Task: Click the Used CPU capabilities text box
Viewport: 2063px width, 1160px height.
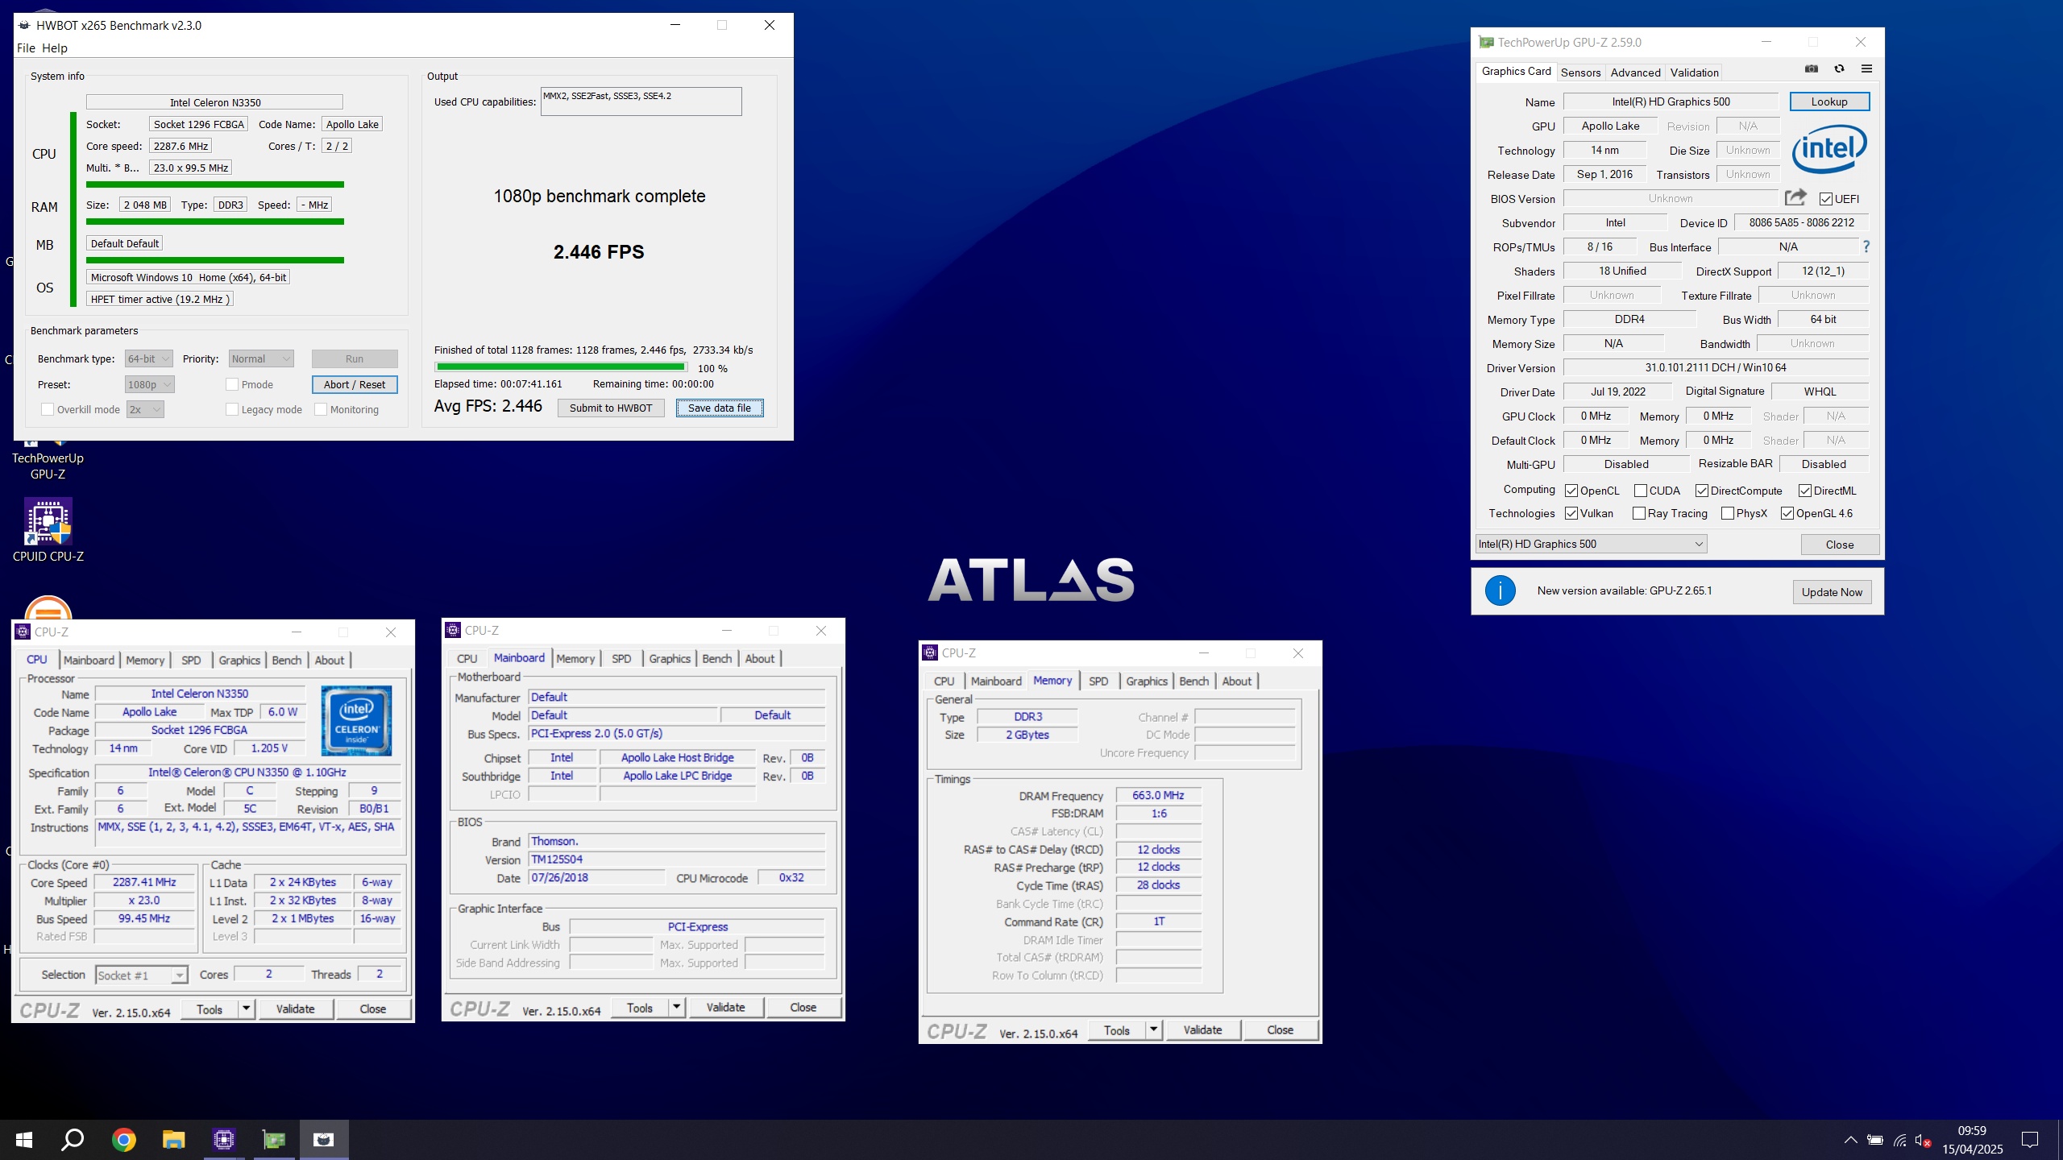Action: point(641,101)
